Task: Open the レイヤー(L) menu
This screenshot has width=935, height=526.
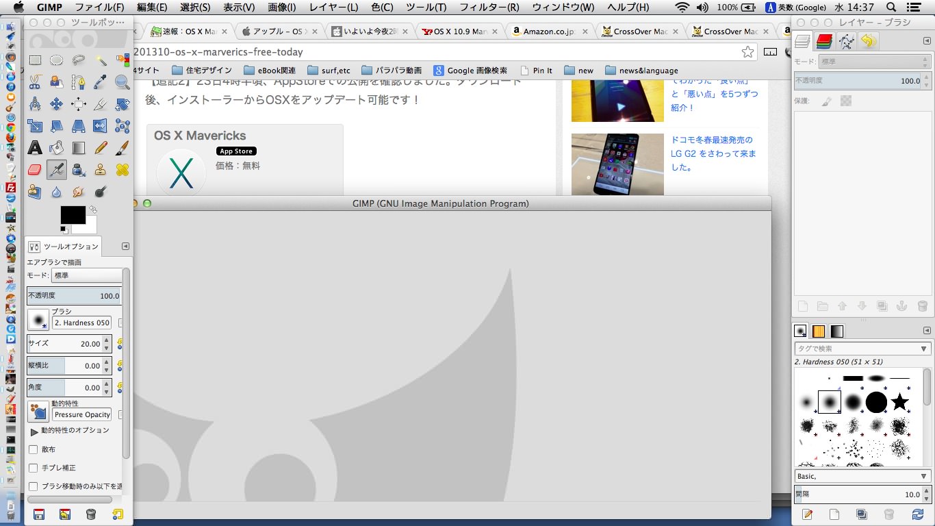Action: pyautogui.click(x=333, y=7)
